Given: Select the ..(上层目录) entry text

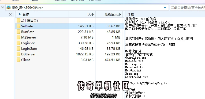Looking at the screenshot, I should point(29,21).
